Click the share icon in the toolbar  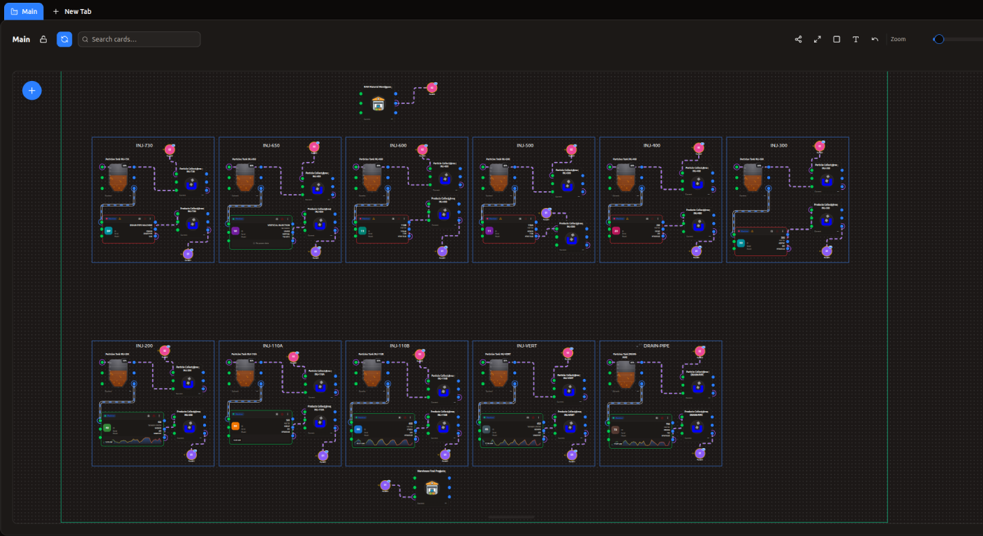798,39
